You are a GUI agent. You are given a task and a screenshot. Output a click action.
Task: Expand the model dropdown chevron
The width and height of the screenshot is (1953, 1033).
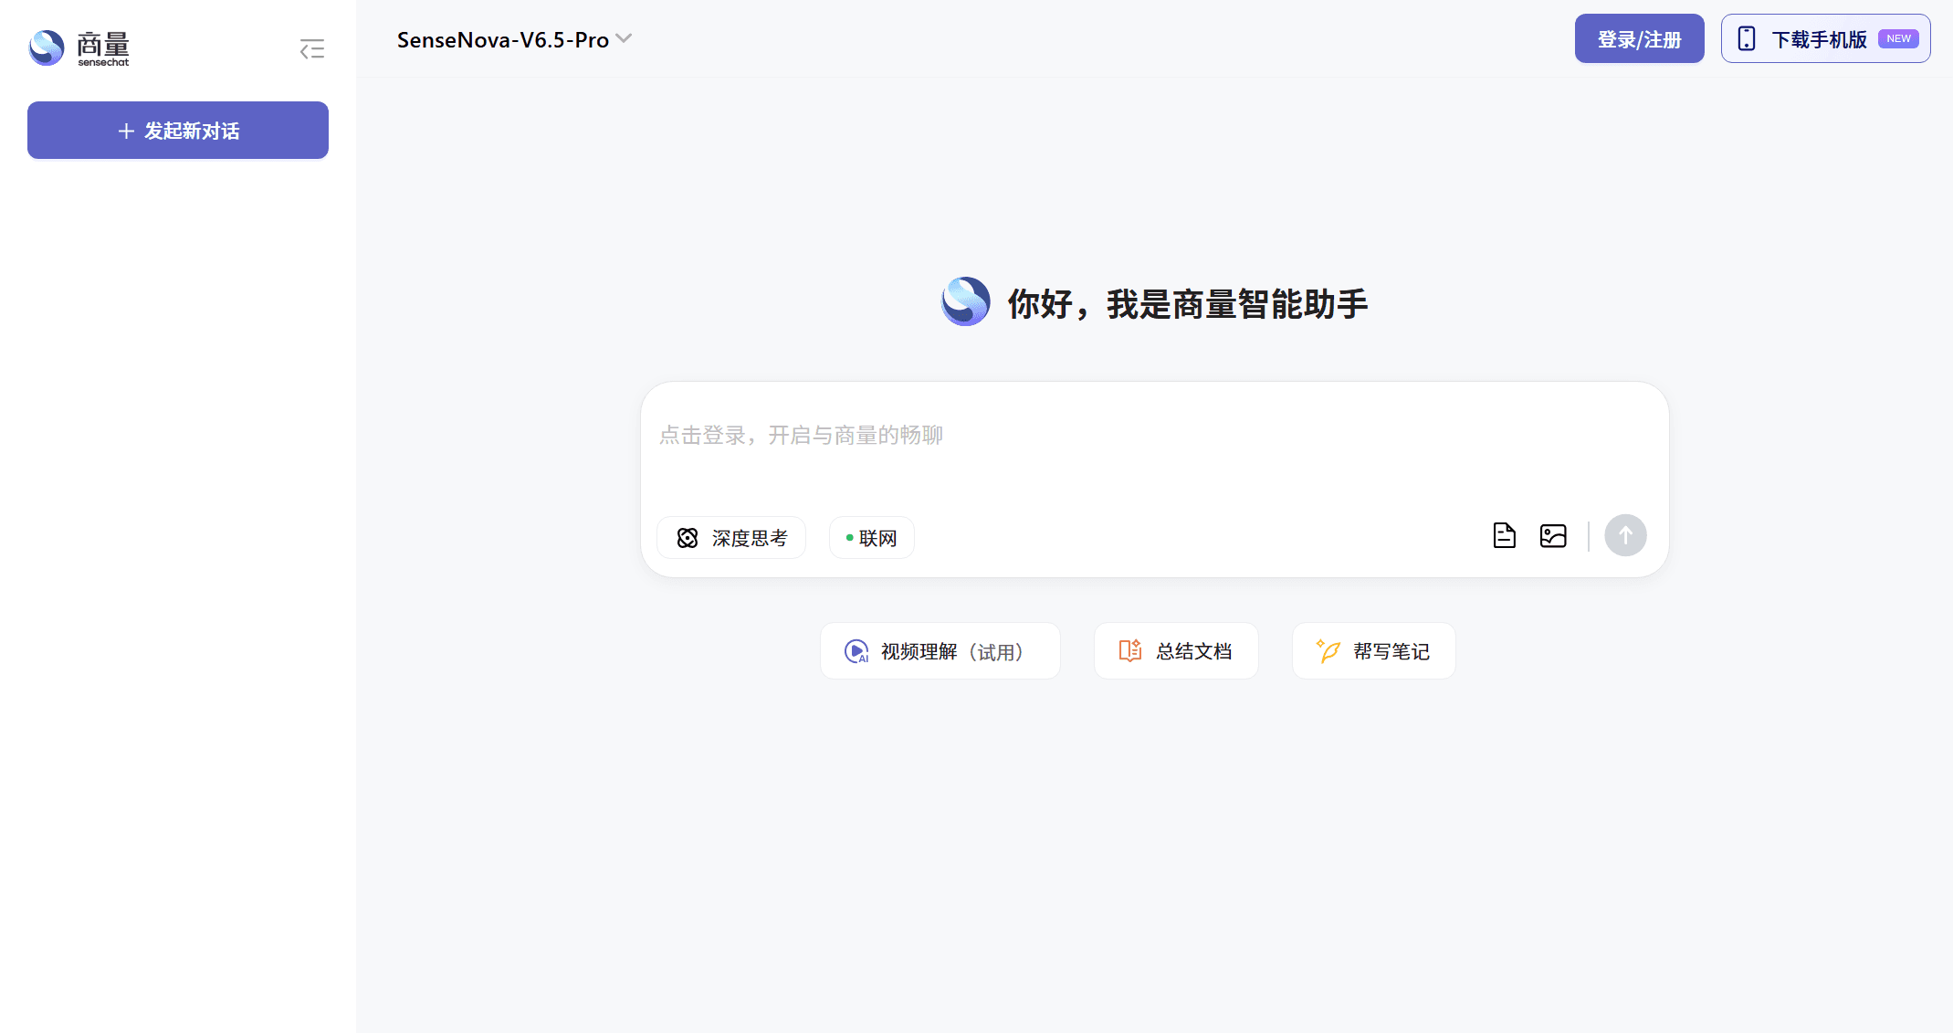coord(625,38)
